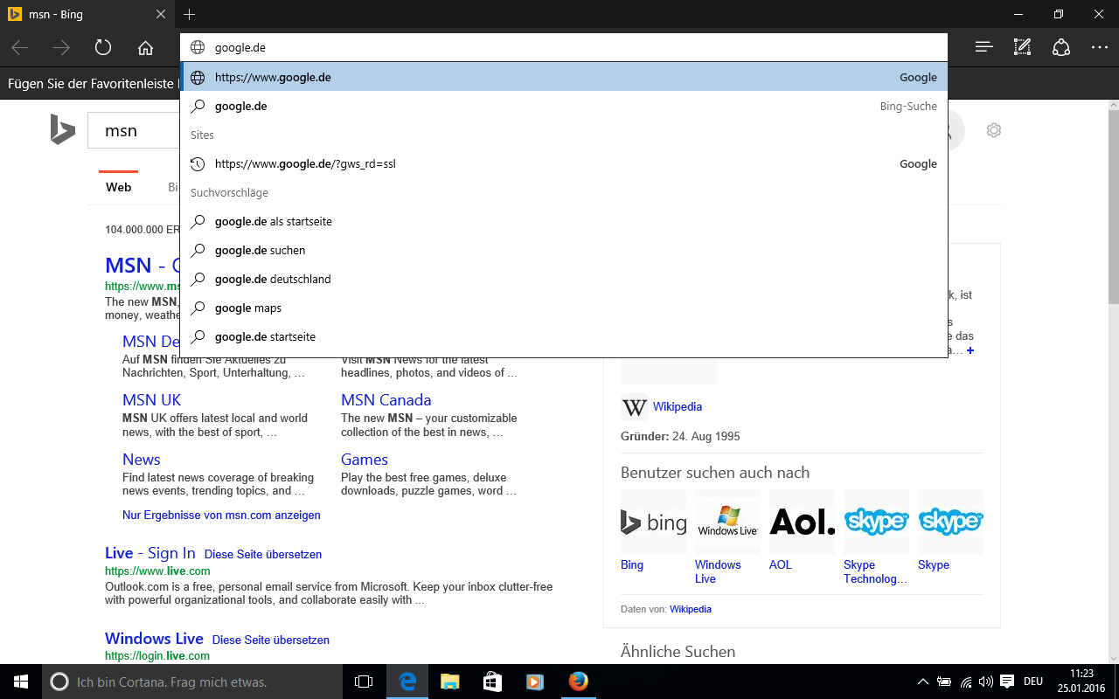Select suggestion google.de als startseite

[563, 221]
